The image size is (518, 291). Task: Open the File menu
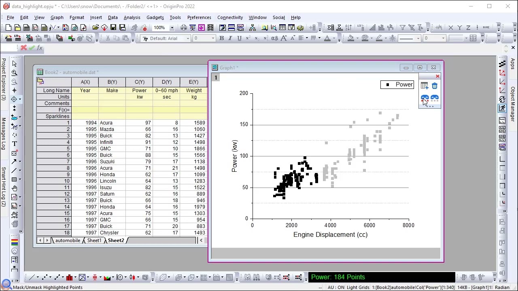pyautogui.click(x=11, y=17)
